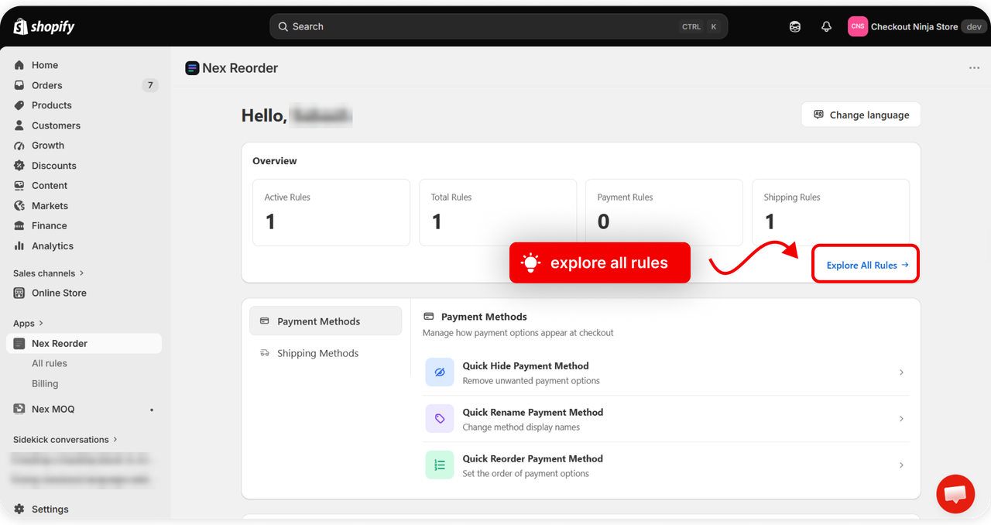Open Quick Reorder Payment Method chevron
991x525 pixels.
[901, 465]
